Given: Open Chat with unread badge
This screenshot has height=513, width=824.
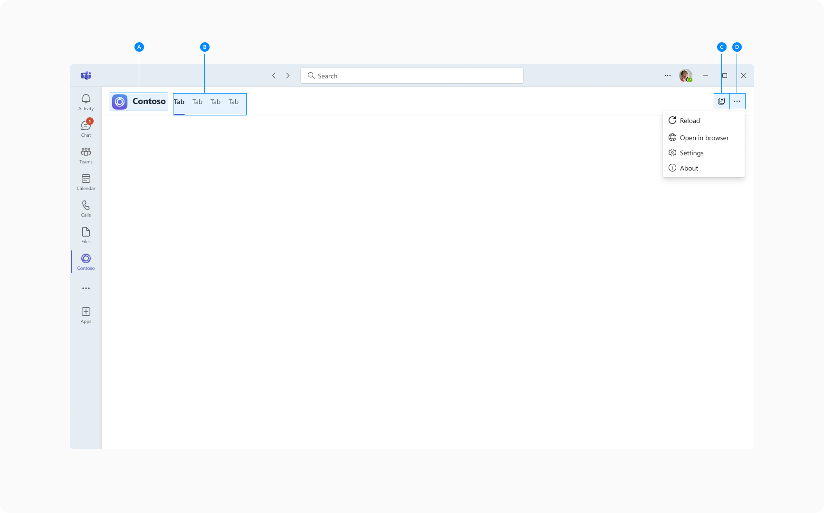Looking at the screenshot, I should point(86,128).
